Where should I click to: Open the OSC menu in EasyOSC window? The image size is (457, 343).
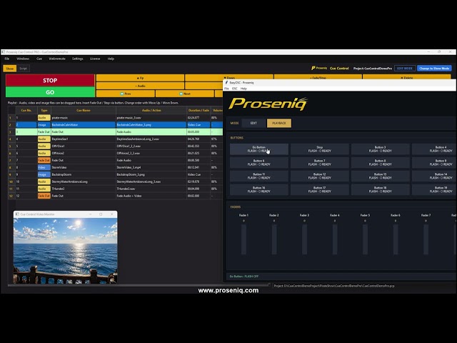(235, 89)
